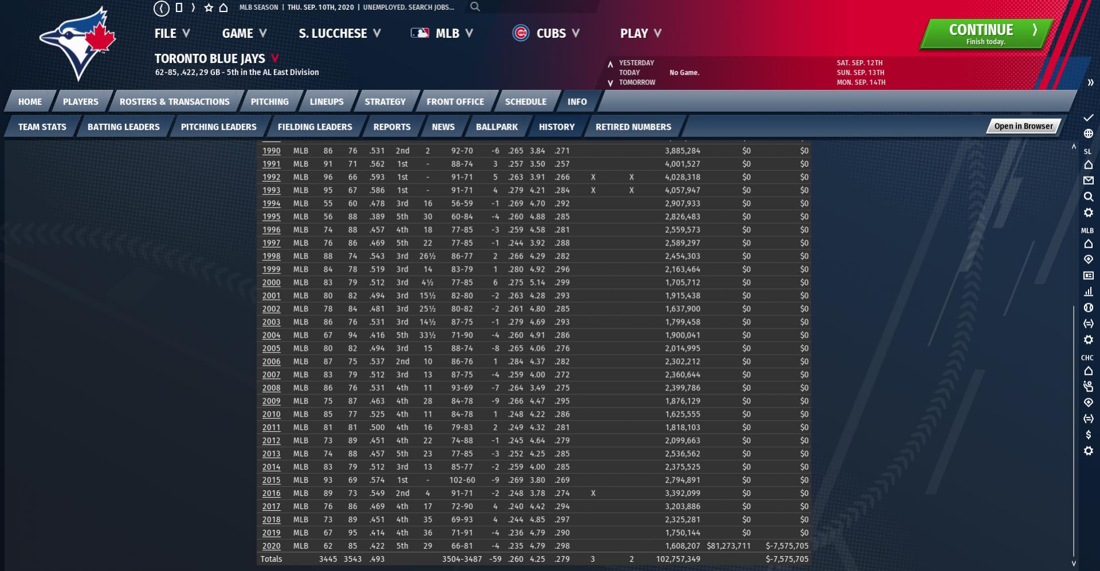Switch to the FRONT OFFICE tab
The height and width of the screenshot is (571, 1100).
pyautogui.click(x=455, y=101)
